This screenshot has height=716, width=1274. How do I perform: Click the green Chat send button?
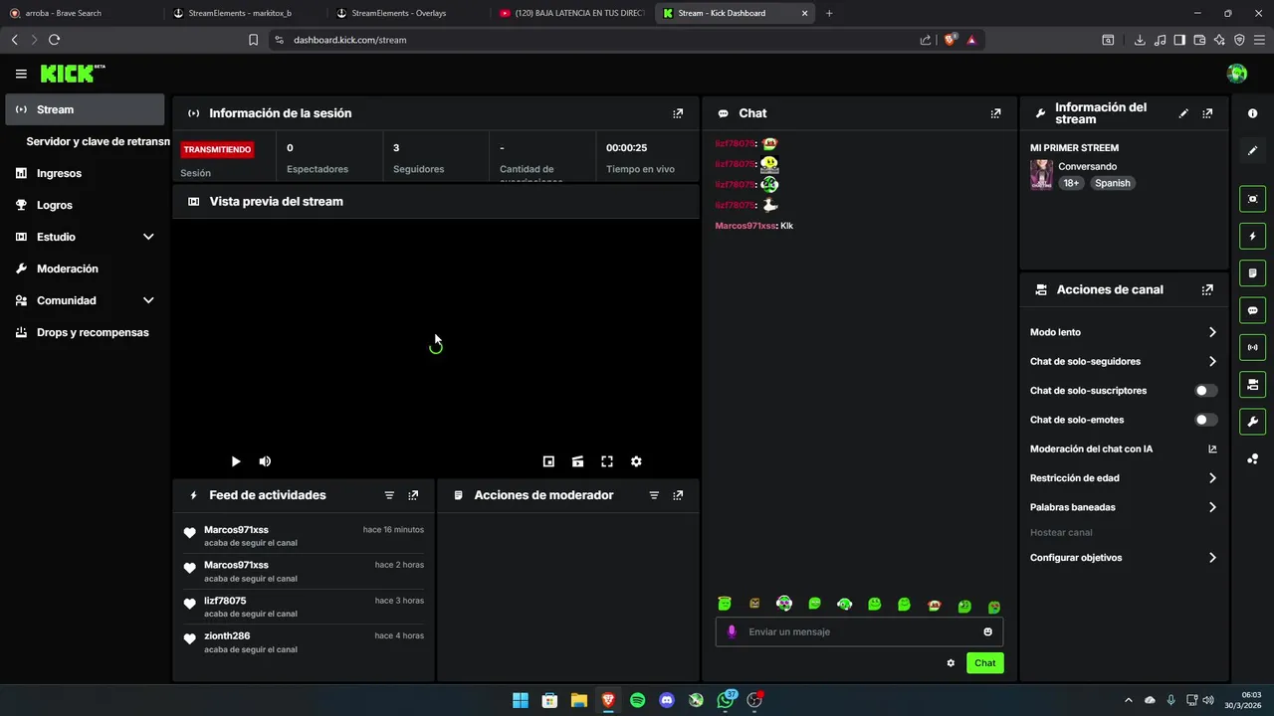985,663
